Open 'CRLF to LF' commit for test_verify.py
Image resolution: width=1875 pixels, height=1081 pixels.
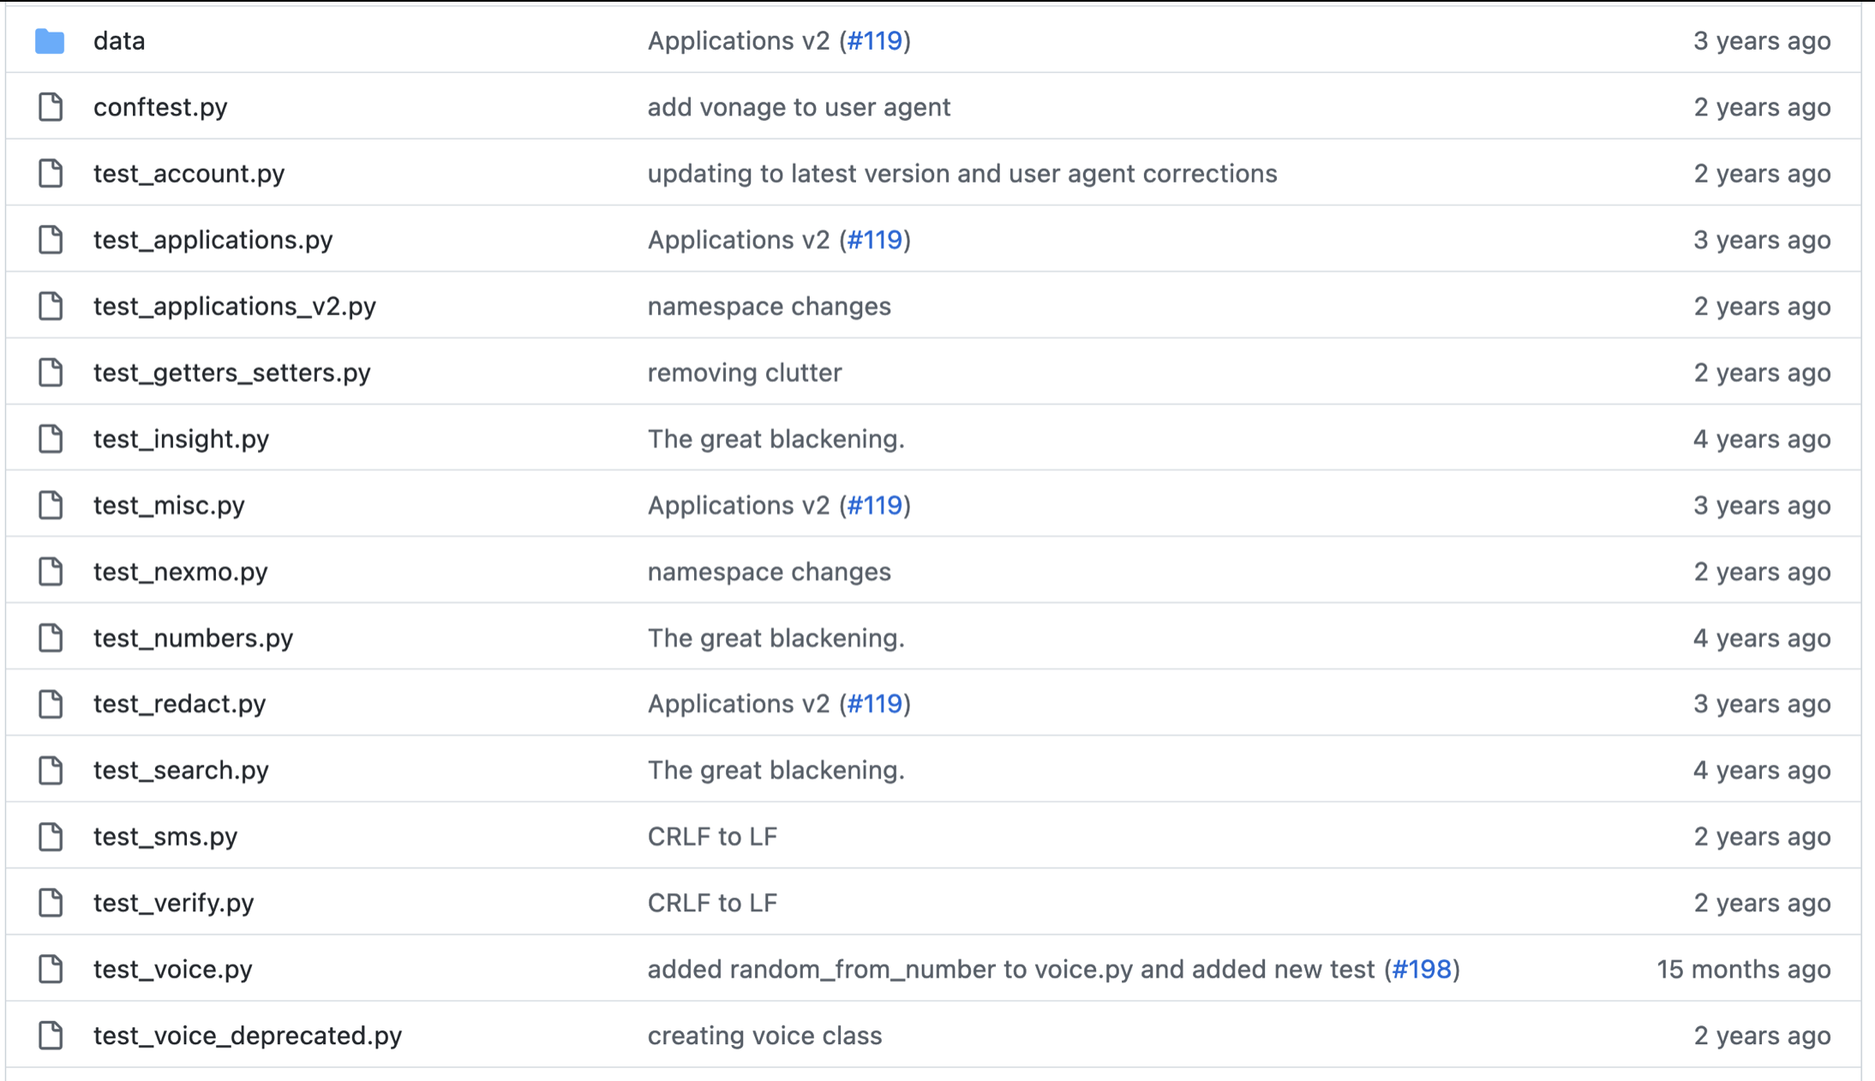point(712,903)
